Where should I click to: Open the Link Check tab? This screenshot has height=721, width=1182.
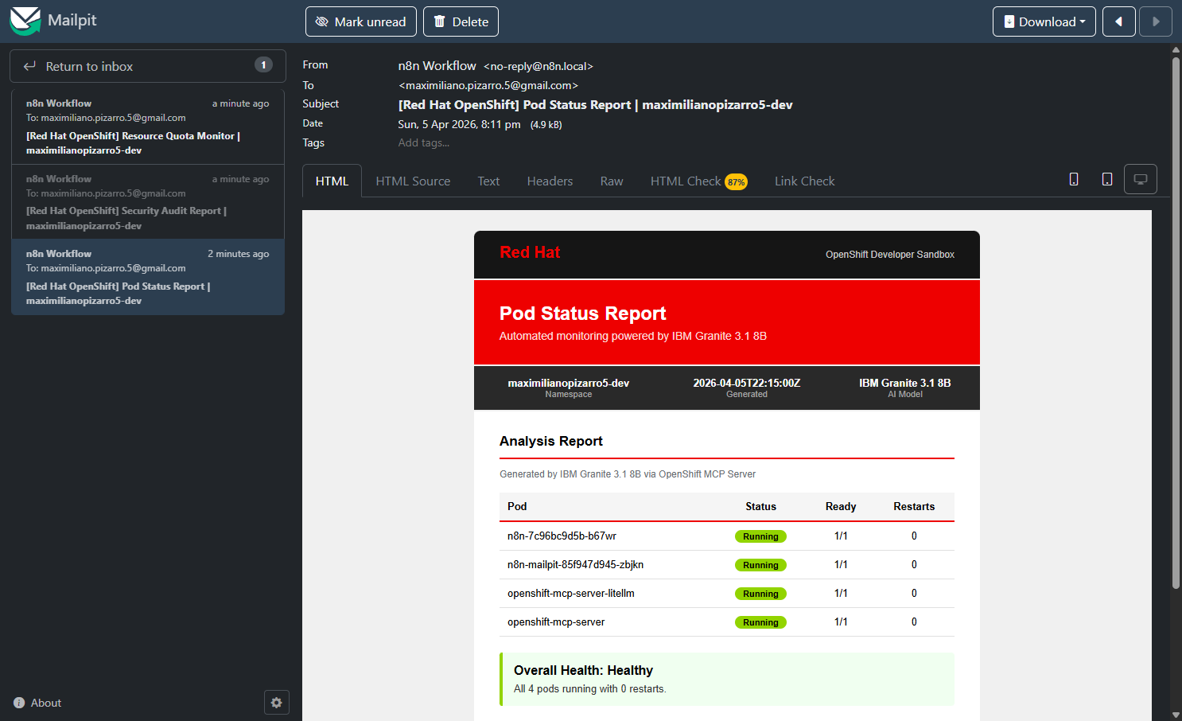click(804, 181)
